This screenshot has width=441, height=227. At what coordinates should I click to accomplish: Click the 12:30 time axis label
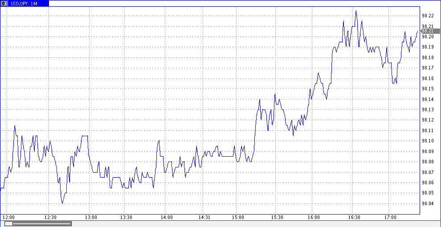point(51,218)
